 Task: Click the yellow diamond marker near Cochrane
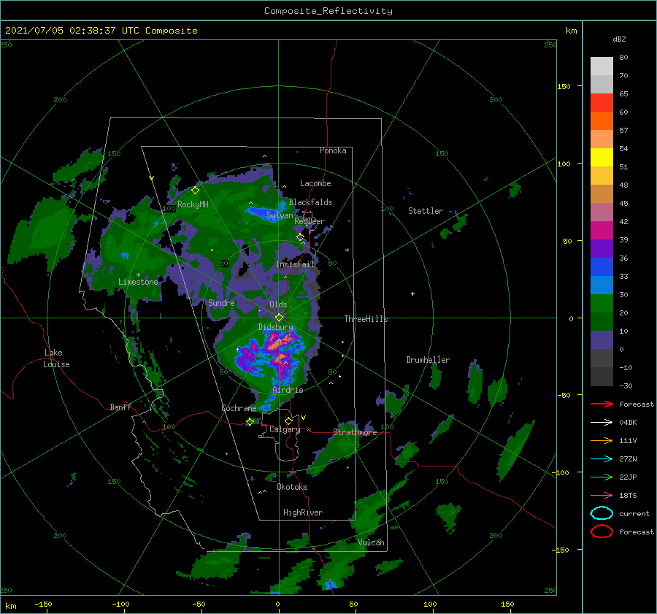coord(250,422)
